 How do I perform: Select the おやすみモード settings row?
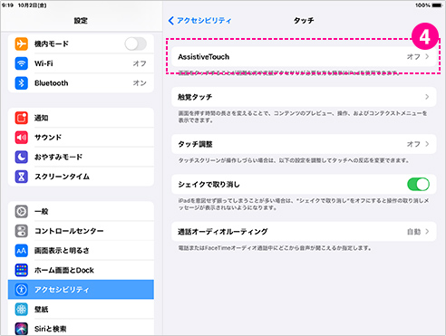[81, 157]
